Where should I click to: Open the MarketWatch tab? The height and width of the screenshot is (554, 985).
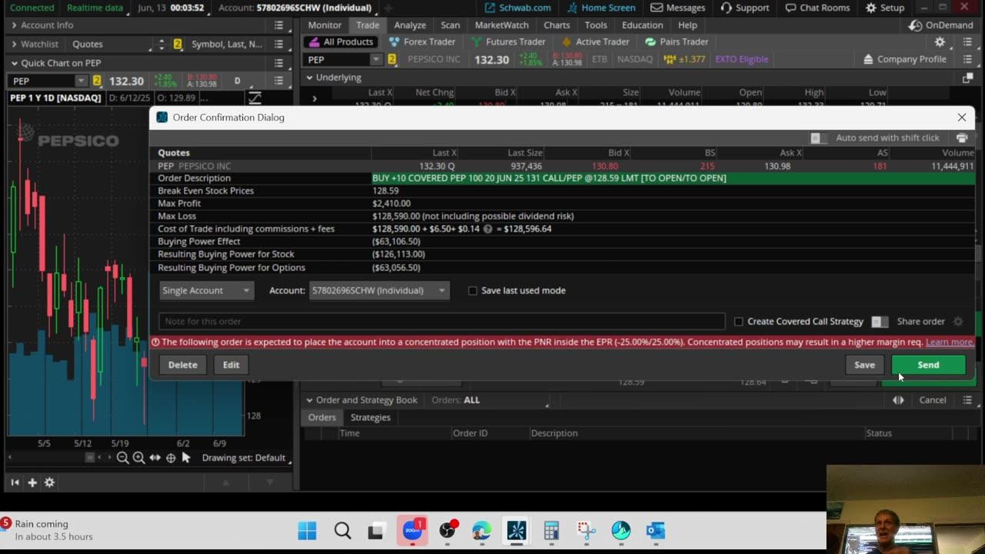click(x=502, y=25)
